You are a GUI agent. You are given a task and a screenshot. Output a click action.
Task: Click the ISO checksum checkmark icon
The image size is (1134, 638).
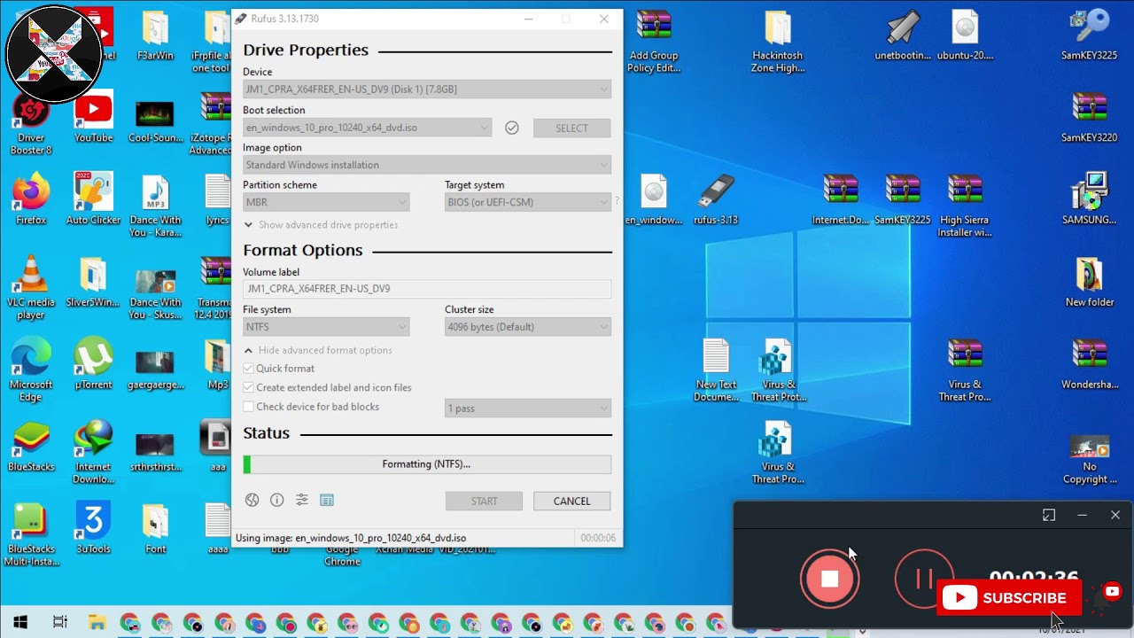point(511,128)
